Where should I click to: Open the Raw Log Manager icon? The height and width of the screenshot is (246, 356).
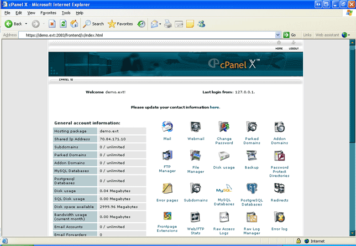(251, 217)
